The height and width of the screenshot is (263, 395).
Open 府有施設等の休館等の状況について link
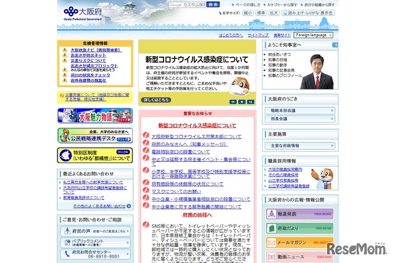(x=188, y=184)
